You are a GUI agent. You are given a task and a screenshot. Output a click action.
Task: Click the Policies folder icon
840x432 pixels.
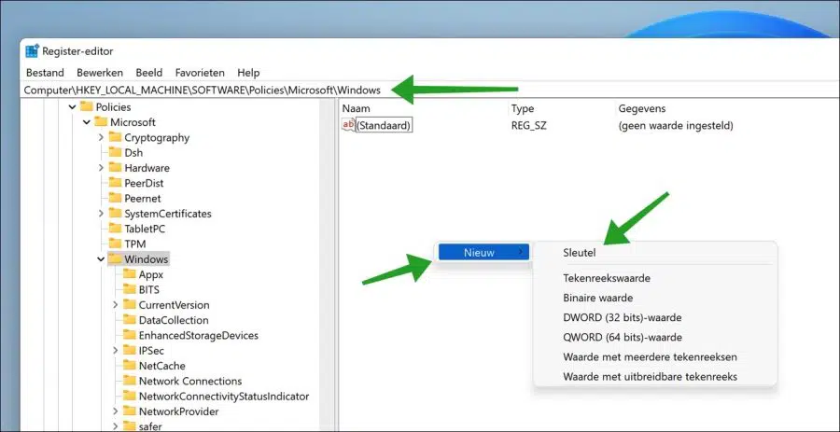point(86,106)
